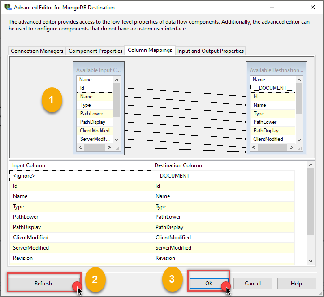This screenshot has height=297, width=324.
Task: Open Help for the editor
Action: tap(296, 284)
